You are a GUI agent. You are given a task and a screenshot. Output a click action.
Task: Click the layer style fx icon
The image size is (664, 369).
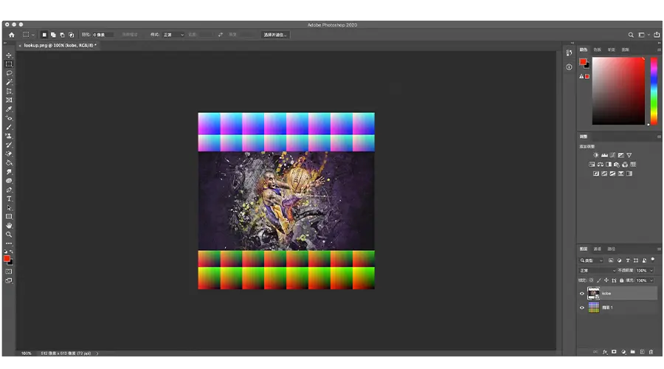(x=605, y=351)
